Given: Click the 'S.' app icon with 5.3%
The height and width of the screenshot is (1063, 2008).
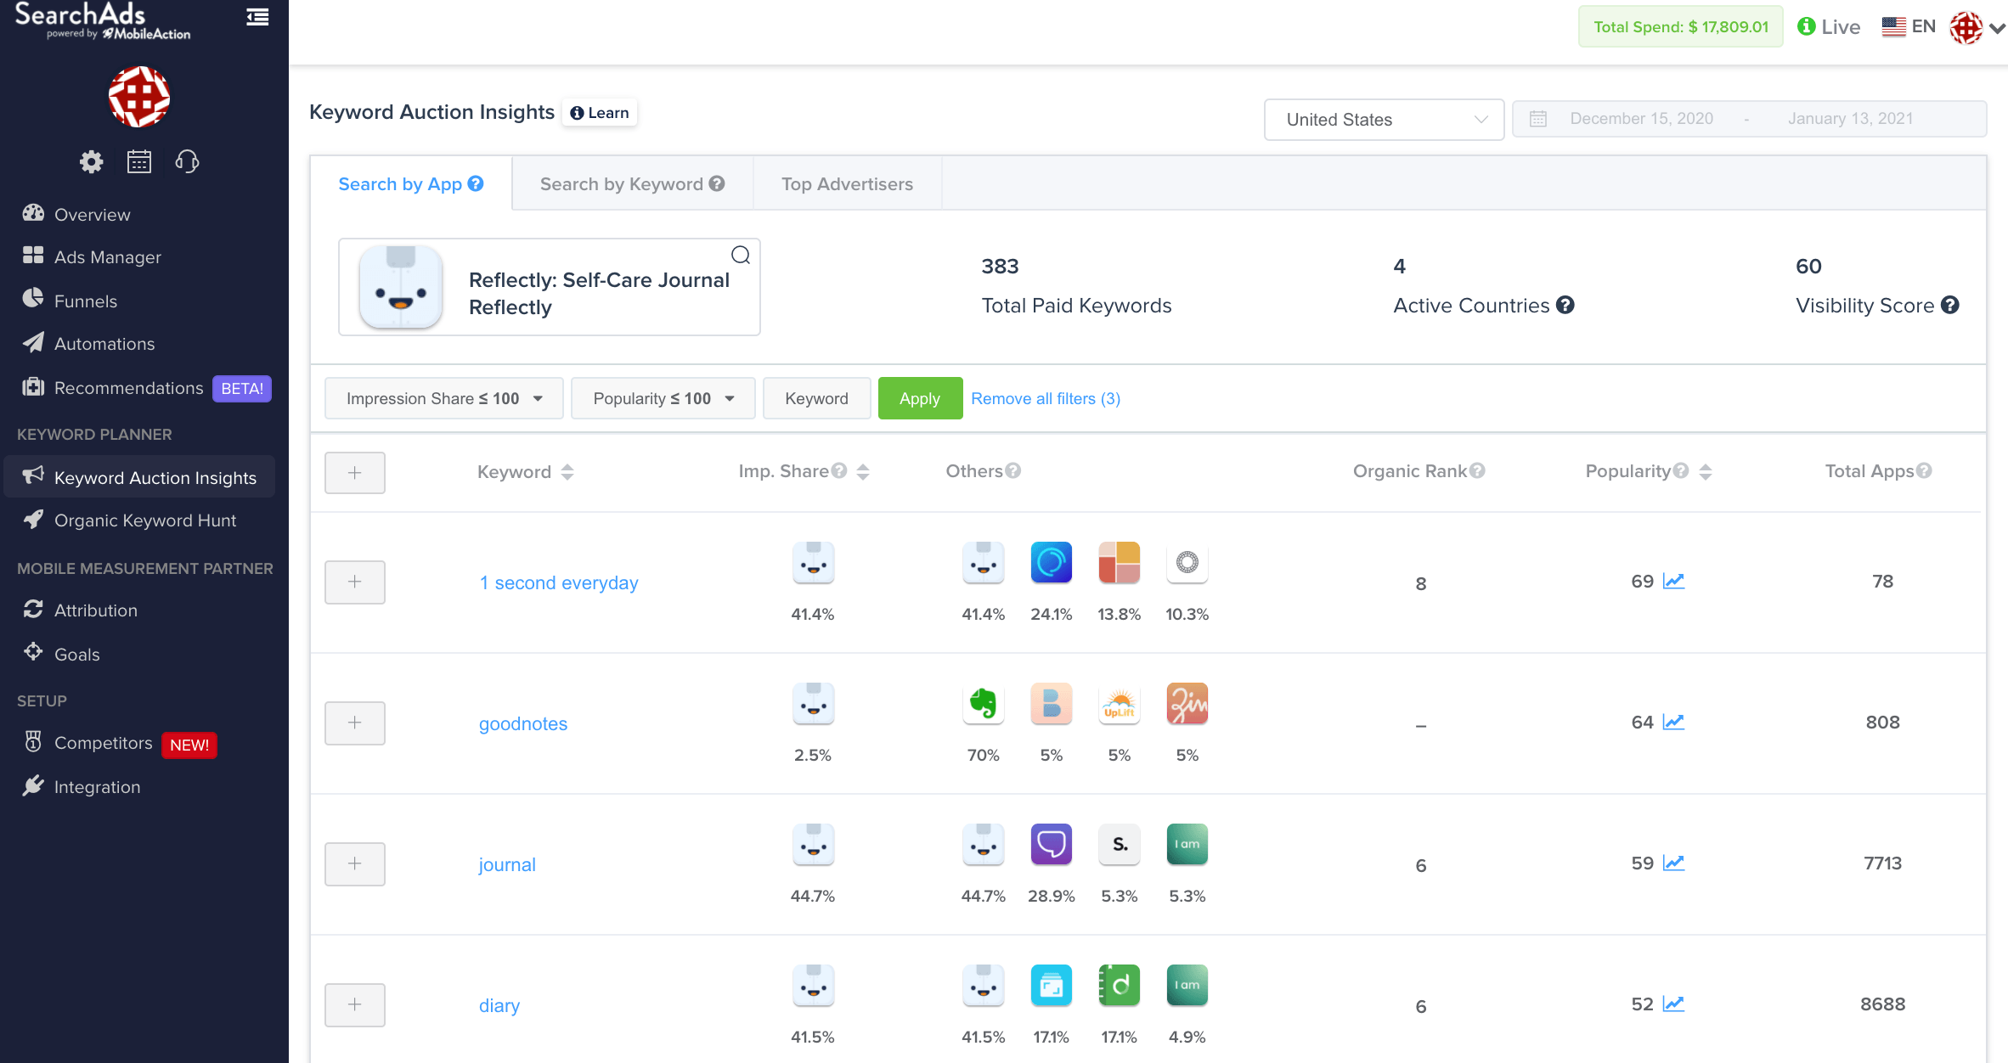Looking at the screenshot, I should click(x=1120, y=845).
